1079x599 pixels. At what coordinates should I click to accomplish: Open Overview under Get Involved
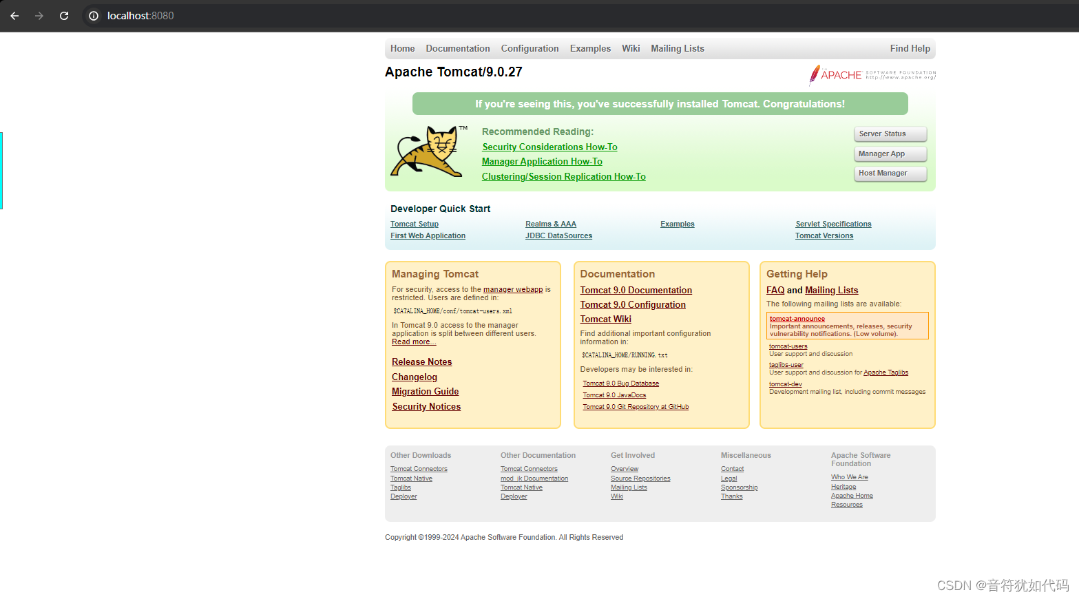click(x=625, y=469)
